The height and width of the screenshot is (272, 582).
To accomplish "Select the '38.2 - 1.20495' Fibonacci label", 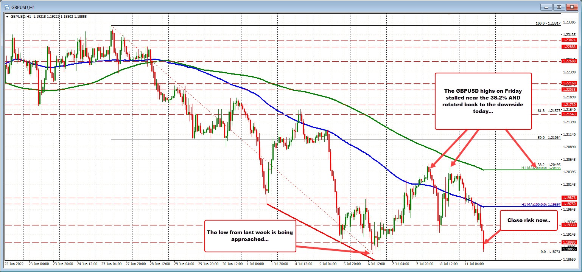I will (x=549, y=165).
